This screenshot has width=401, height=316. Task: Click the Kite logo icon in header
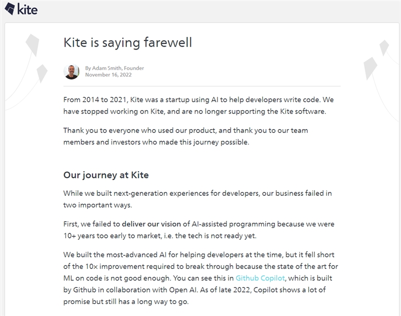pyautogui.click(x=9, y=9)
